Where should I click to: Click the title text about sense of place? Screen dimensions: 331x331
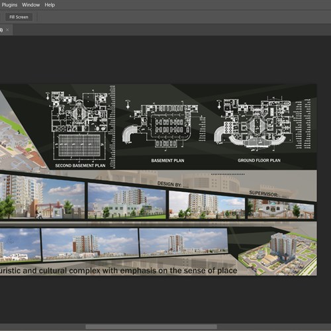point(118,271)
